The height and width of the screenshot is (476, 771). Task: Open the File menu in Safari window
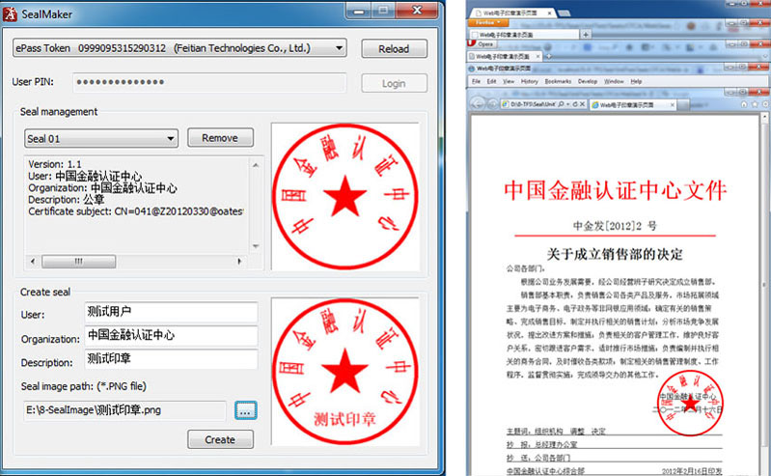point(476,81)
